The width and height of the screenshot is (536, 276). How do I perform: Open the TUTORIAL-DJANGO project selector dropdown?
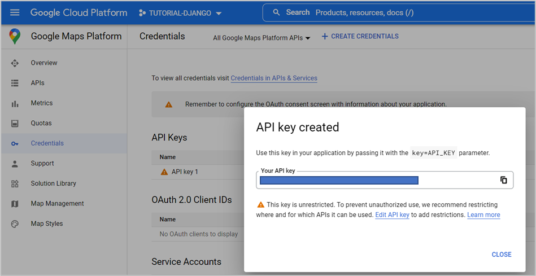pos(180,13)
